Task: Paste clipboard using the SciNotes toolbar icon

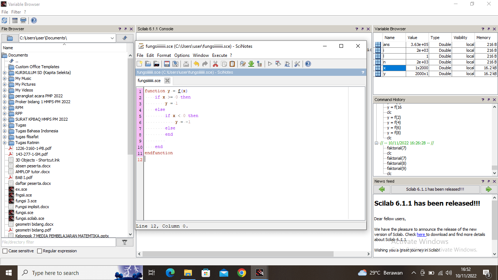Action: [232, 64]
